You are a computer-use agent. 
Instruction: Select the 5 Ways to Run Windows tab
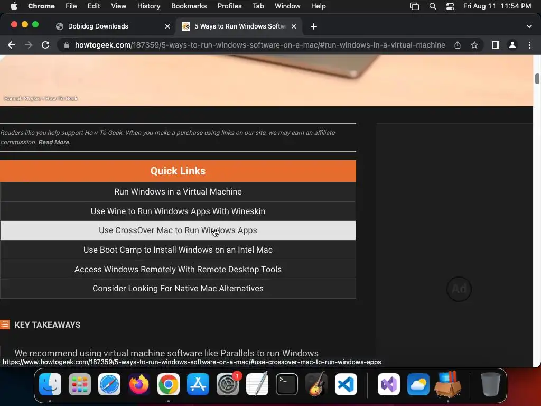click(240, 26)
